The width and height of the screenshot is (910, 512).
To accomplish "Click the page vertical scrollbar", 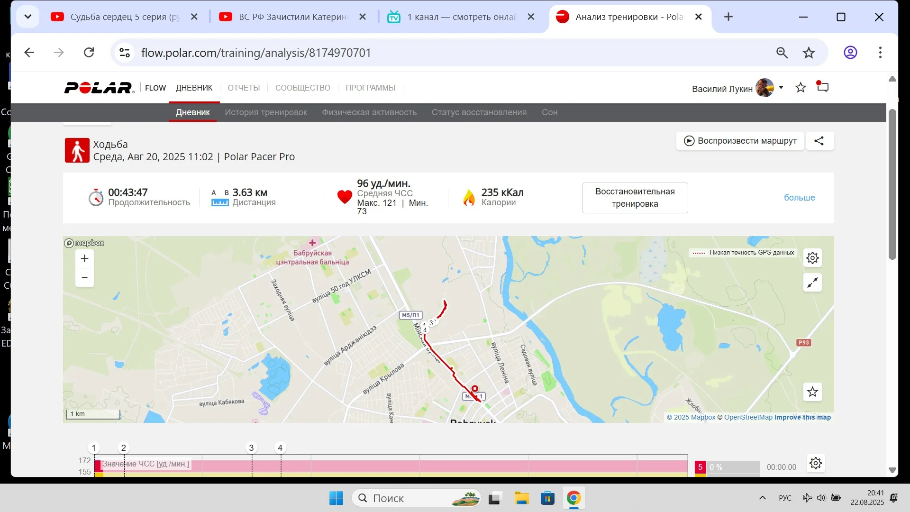I will coord(892,185).
